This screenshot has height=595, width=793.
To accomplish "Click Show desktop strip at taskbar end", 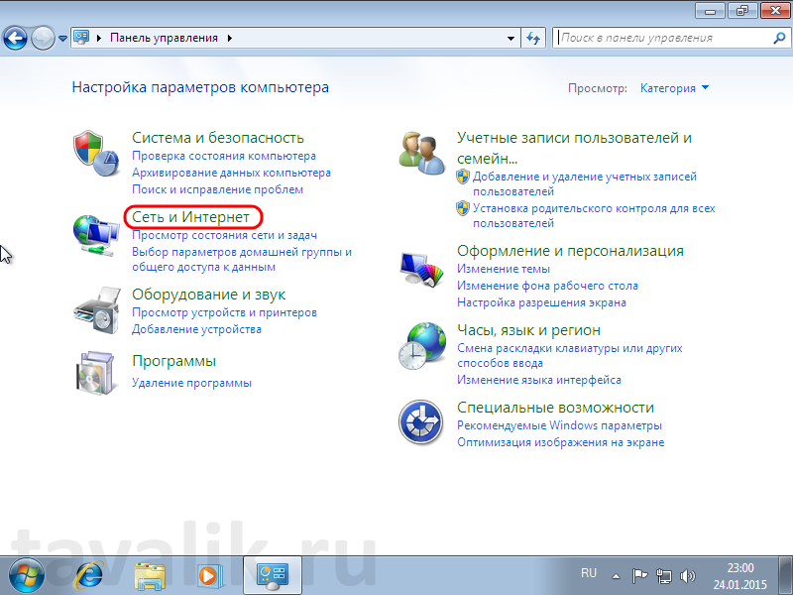I will (785, 575).
